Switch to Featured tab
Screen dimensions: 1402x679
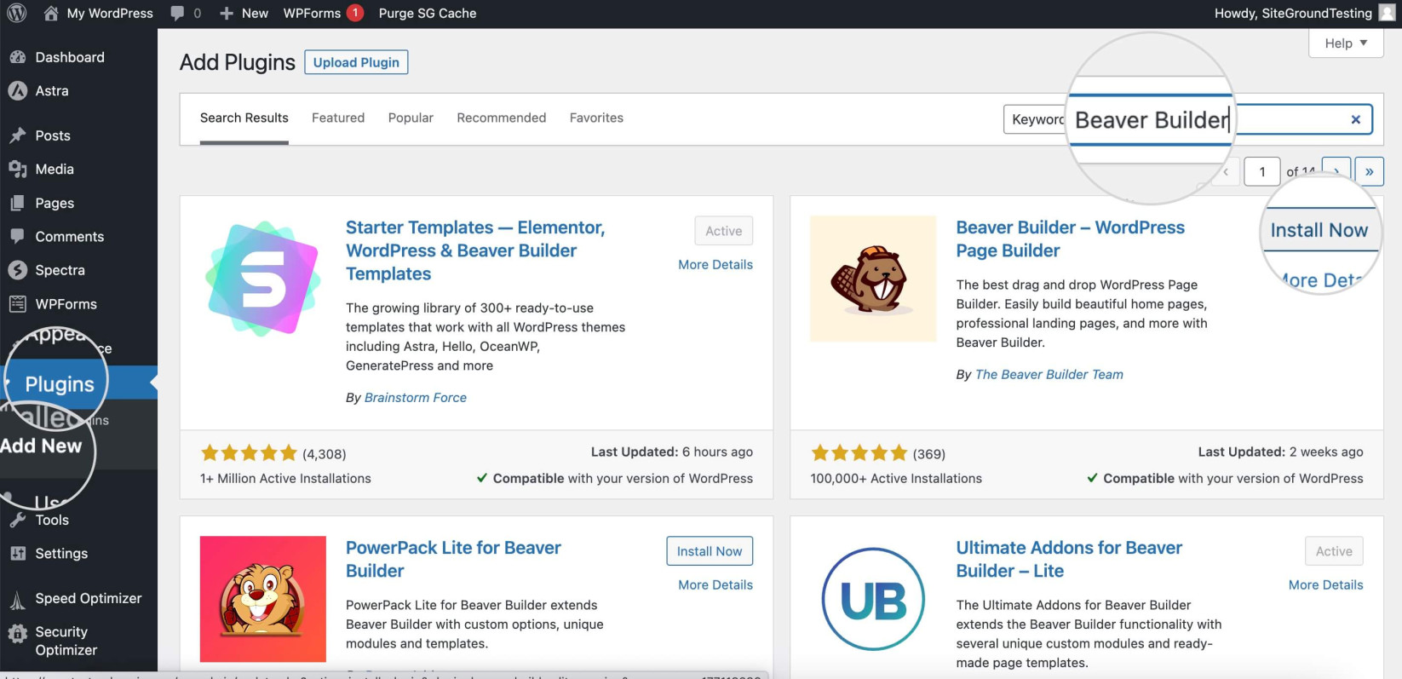pos(338,118)
